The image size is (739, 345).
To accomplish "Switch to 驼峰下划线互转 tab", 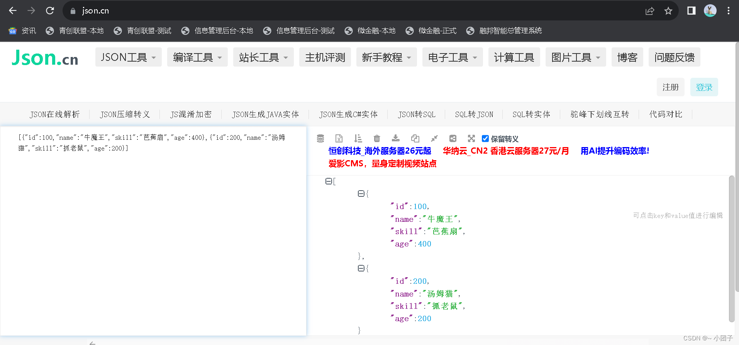I will click(x=600, y=114).
